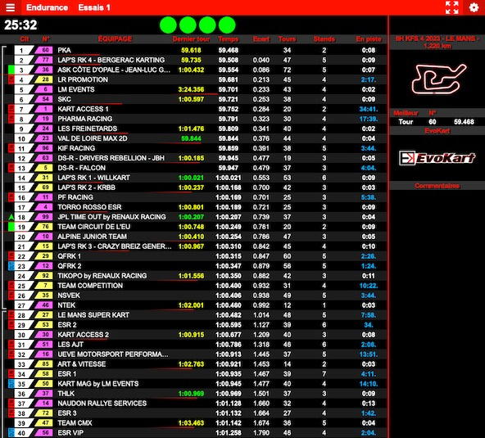Select DS-R - DRIVERS REBELLION - JBH
The image size is (485, 438).
[x=111, y=158]
